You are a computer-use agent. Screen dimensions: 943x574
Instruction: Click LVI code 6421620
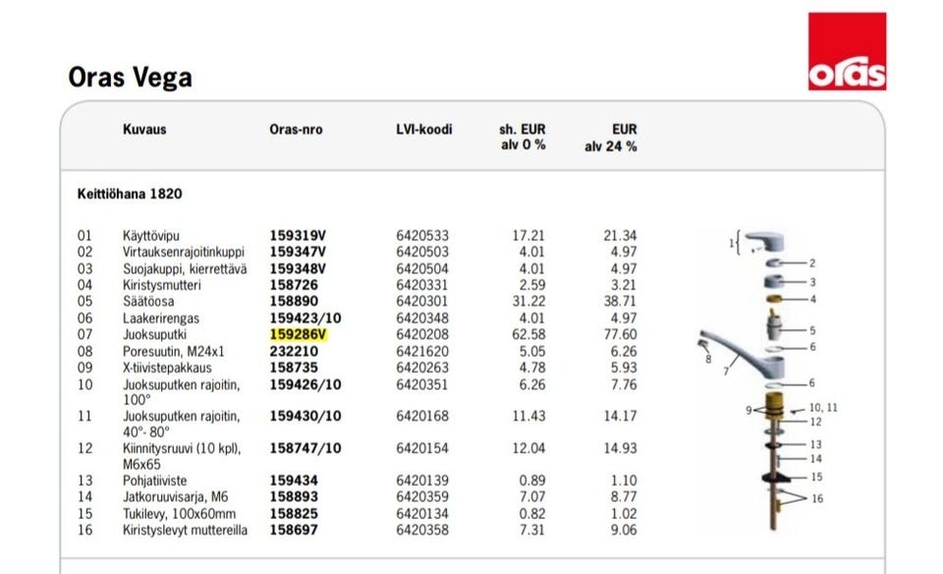click(x=422, y=352)
